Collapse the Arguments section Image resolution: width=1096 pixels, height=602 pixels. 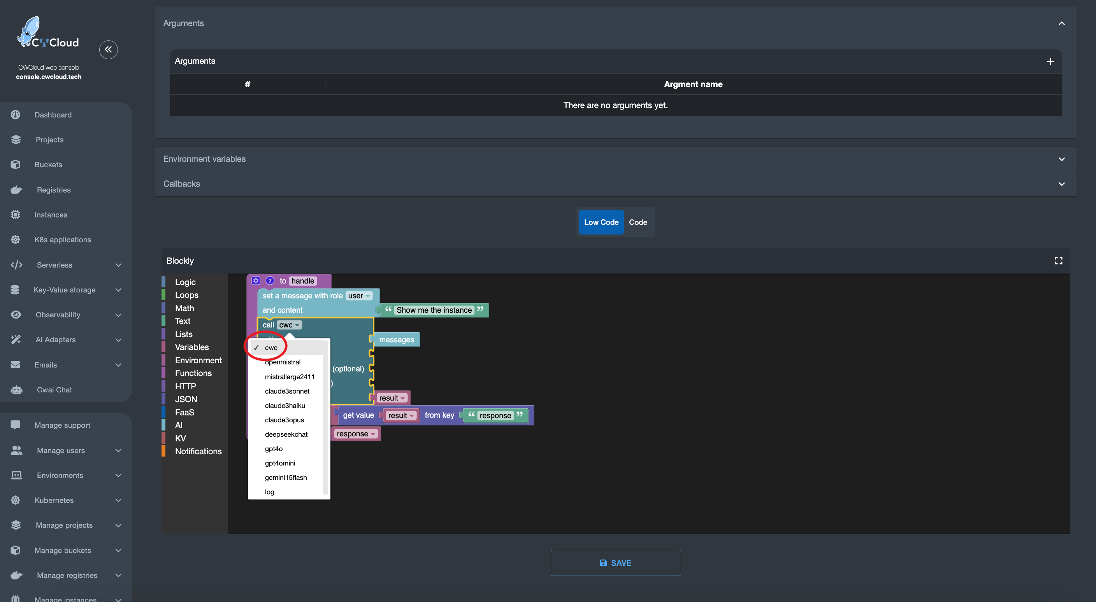pos(1061,23)
